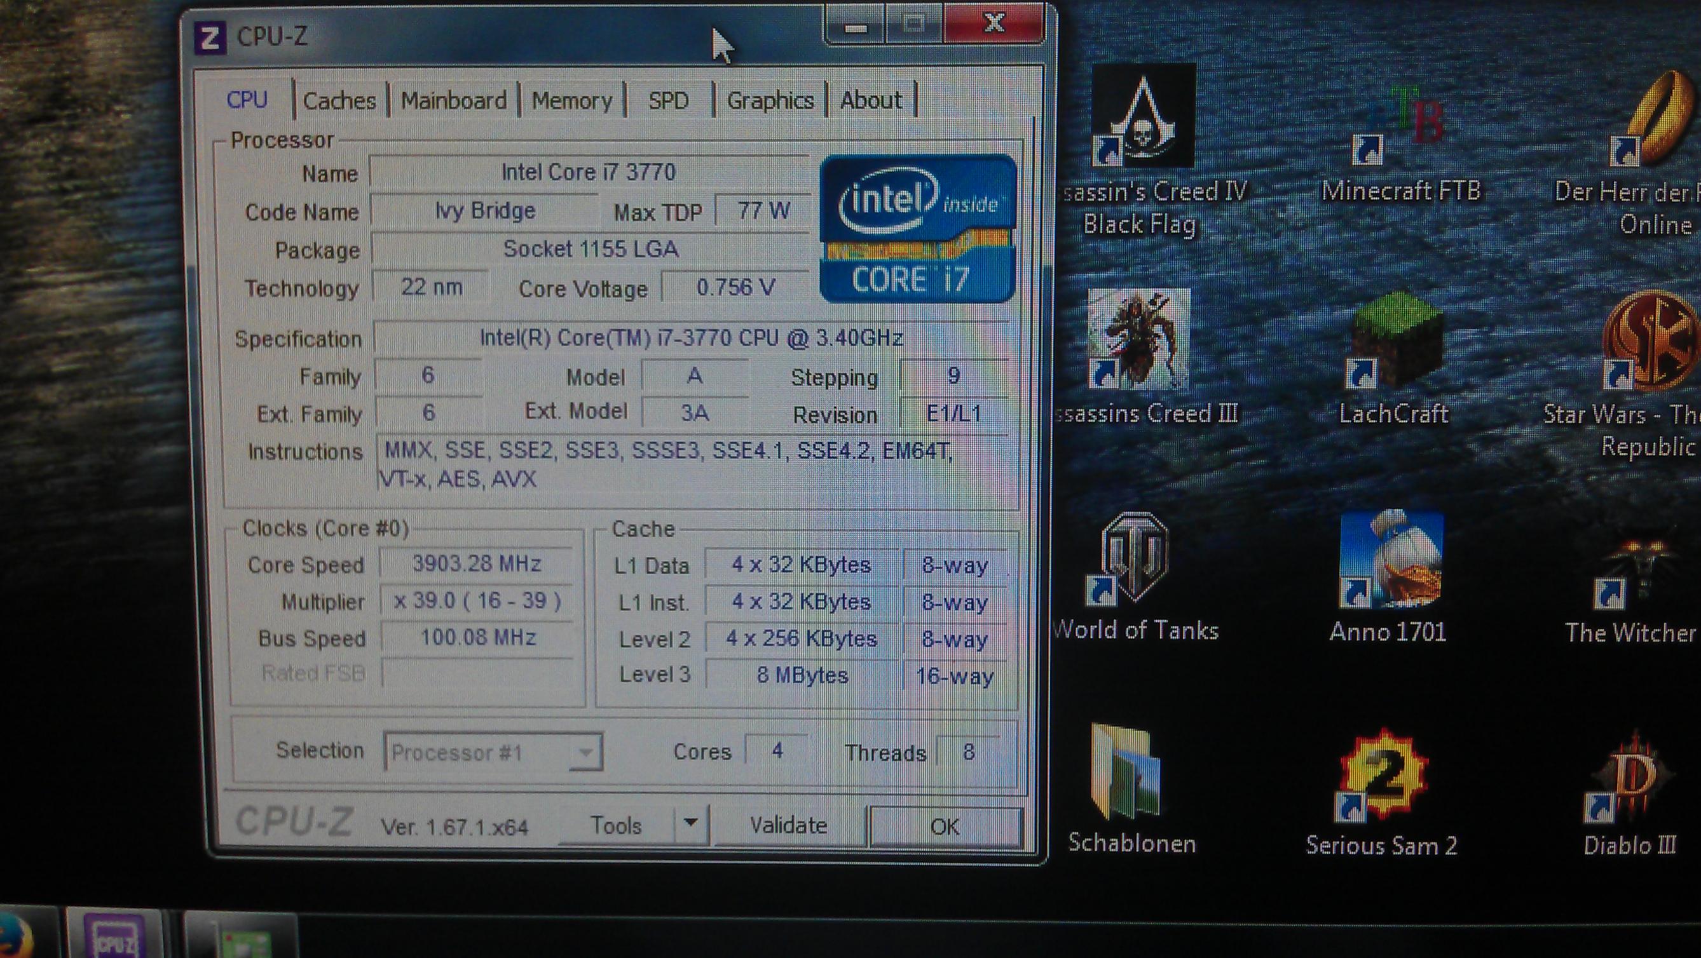Open the Memory tab

572,101
